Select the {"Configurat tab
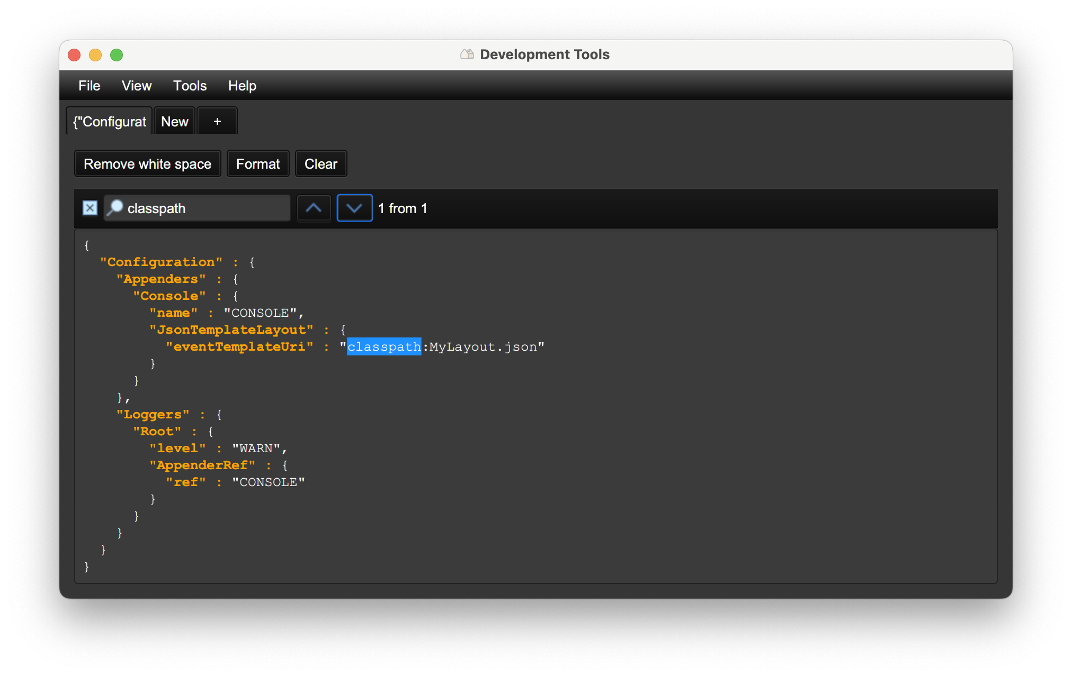The image size is (1072, 677). (x=110, y=121)
